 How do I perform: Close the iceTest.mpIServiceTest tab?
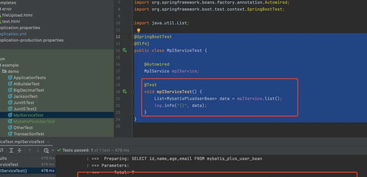(x=48, y=142)
